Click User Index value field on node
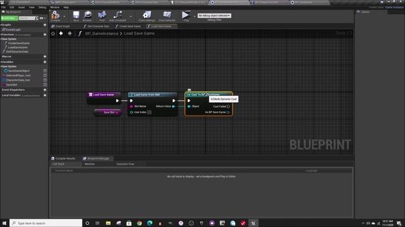The height and width of the screenshot is (227, 405). 149,112
